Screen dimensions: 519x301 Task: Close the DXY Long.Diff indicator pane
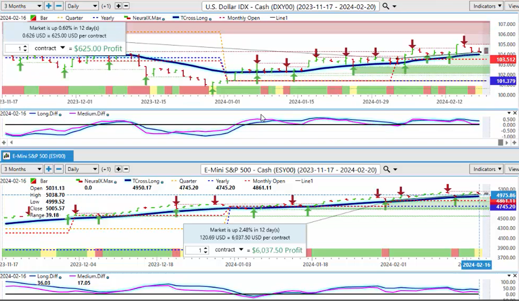coord(515,113)
